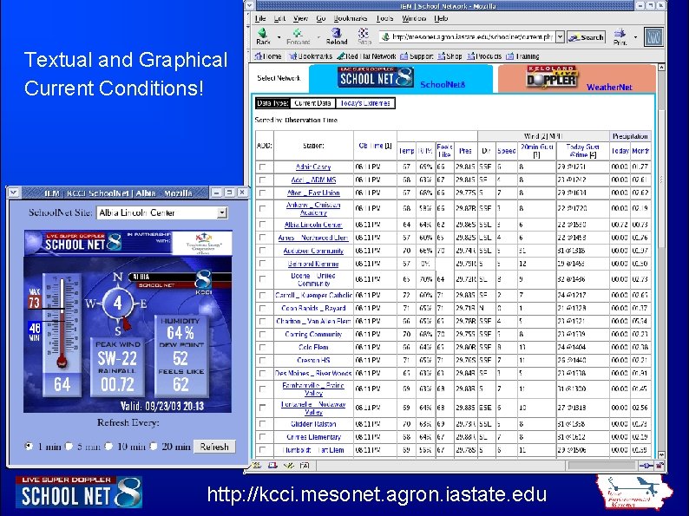Click the page vertical scrollbar
The width and height of the screenshot is (689, 516).
[661, 261]
